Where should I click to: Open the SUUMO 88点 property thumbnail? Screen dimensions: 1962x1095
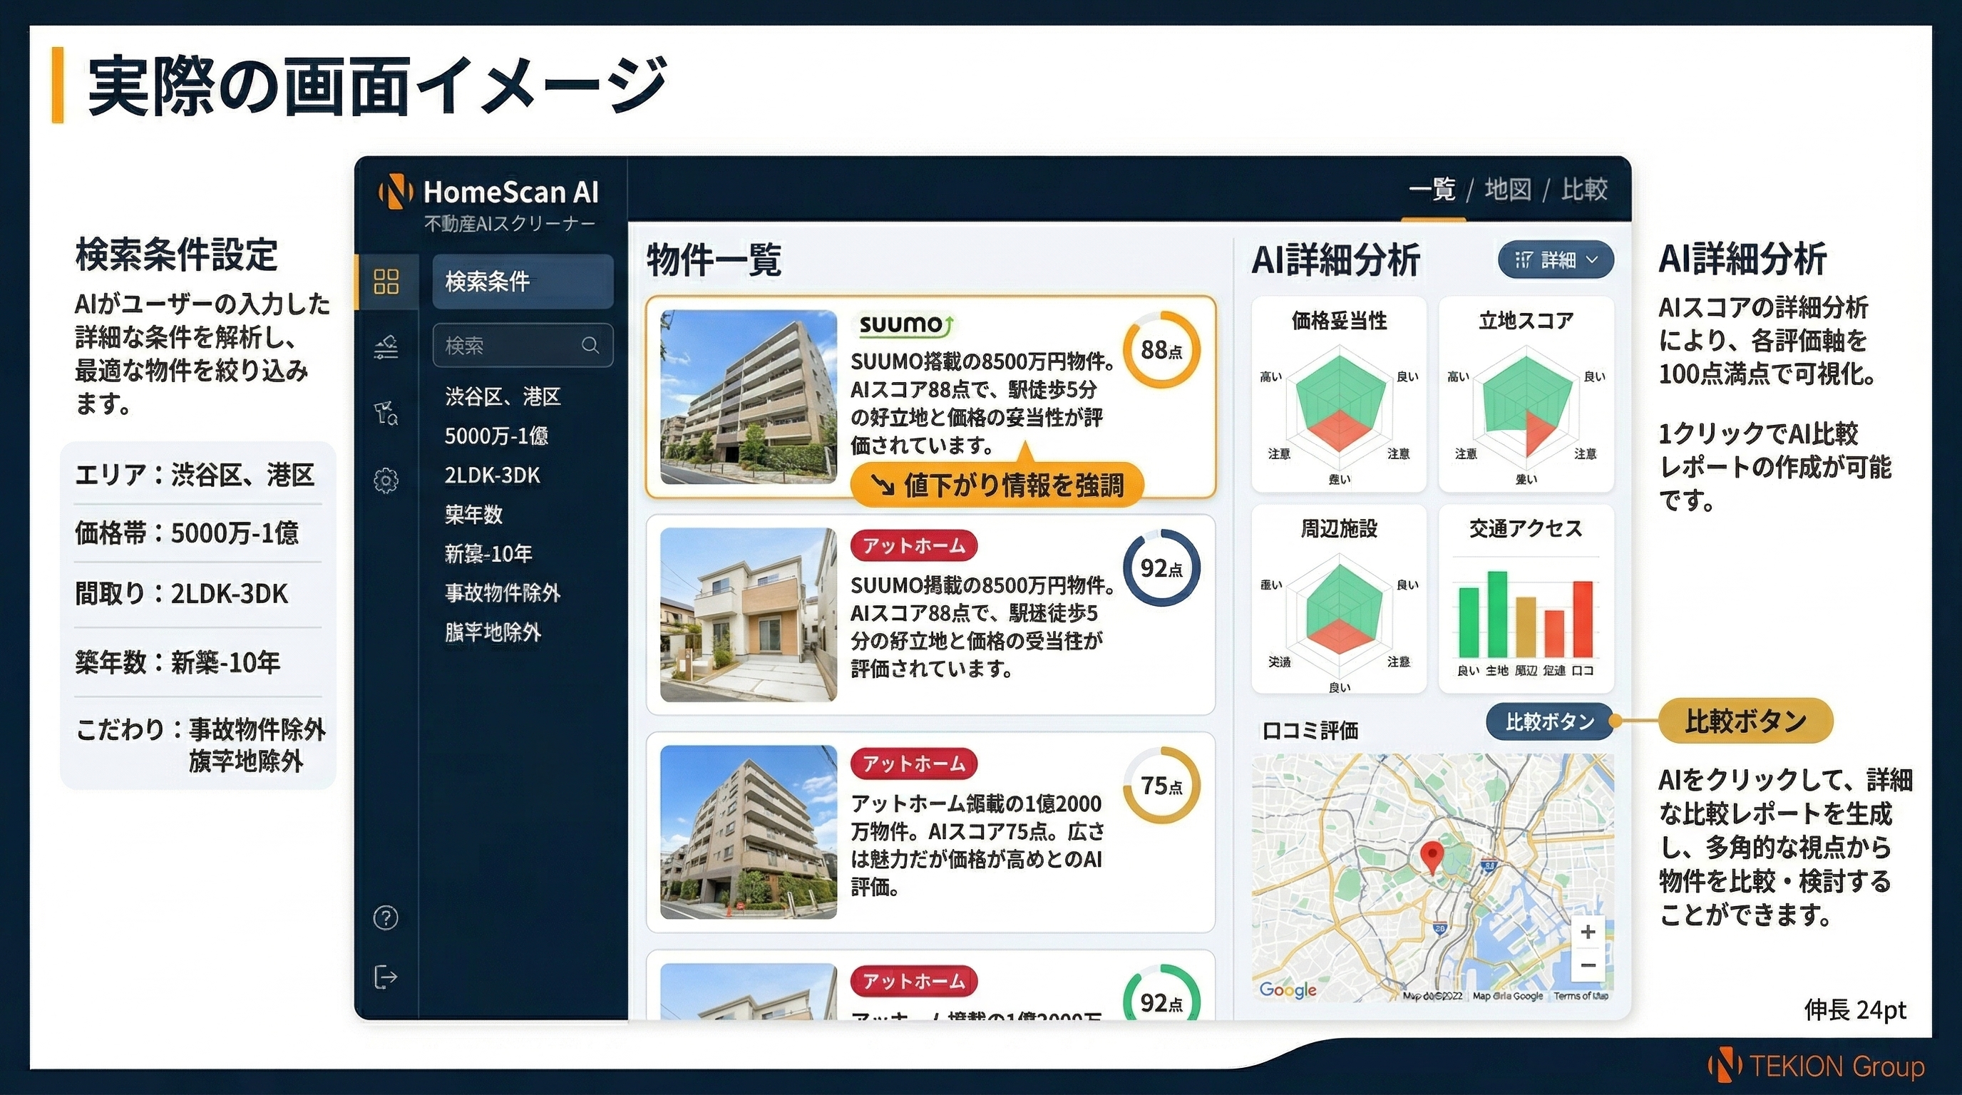coord(748,397)
